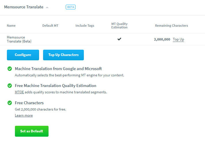Open the MTQE link
The width and height of the screenshot is (205, 145).
19,92
